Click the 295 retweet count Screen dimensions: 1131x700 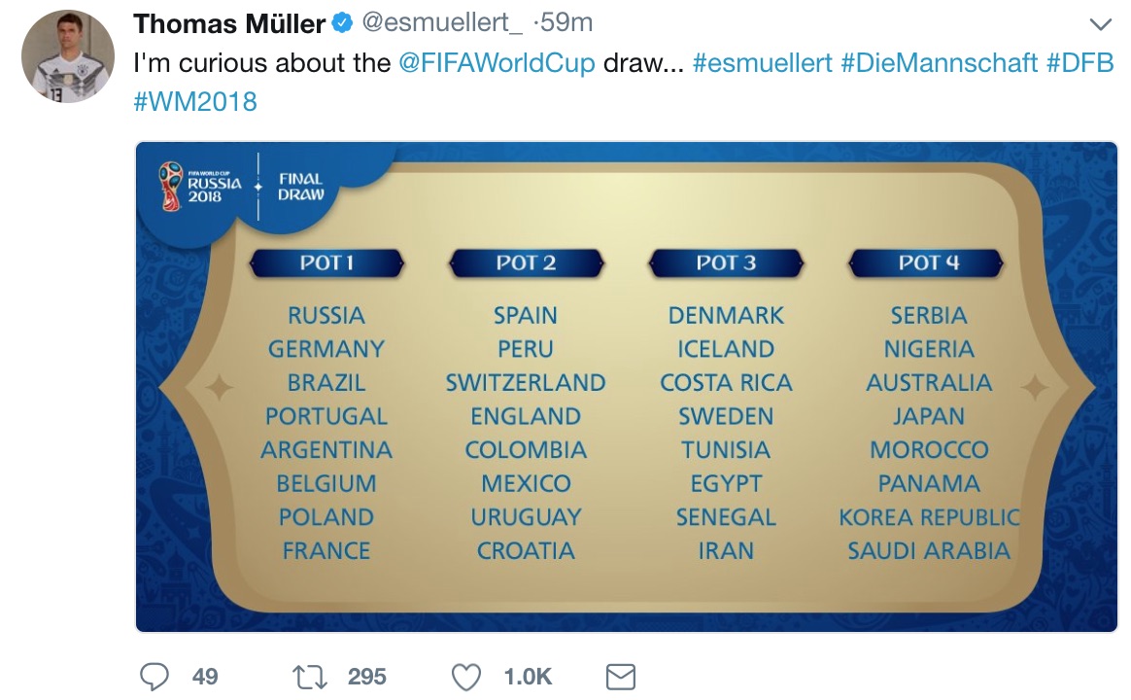[367, 677]
